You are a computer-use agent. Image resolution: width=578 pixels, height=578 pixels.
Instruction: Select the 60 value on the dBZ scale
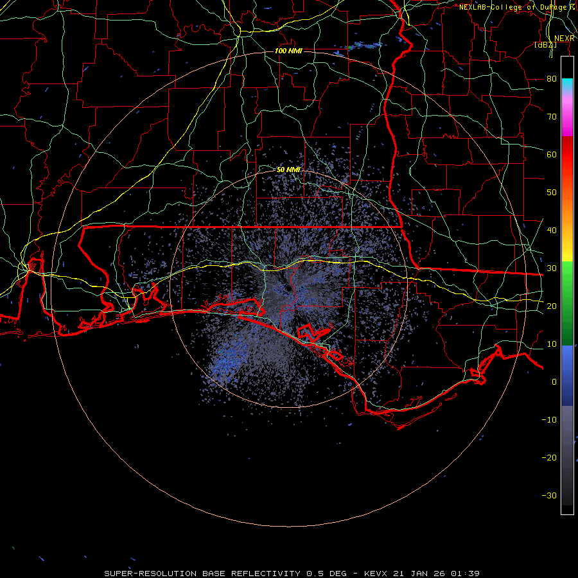(552, 155)
